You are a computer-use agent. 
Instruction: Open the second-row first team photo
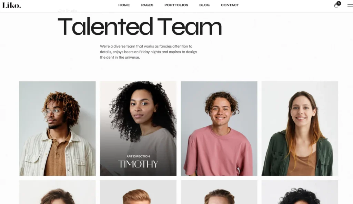click(57, 192)
